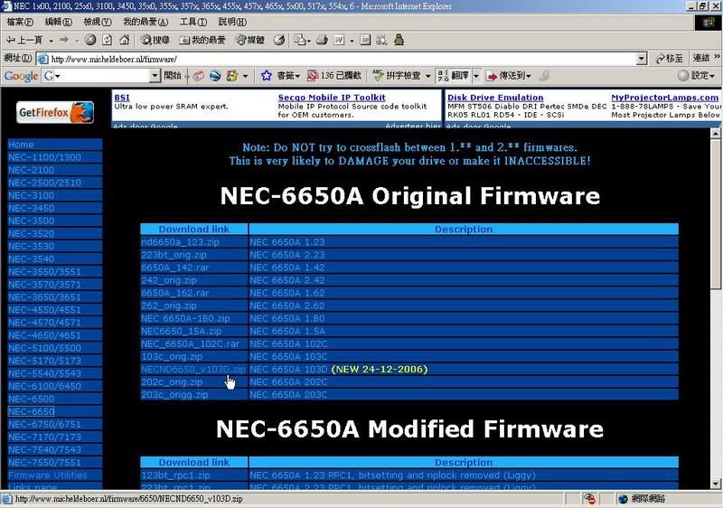723x508 pixels.
Task: Click the spell check (拼字檢查) button
Action: [397, 76]
